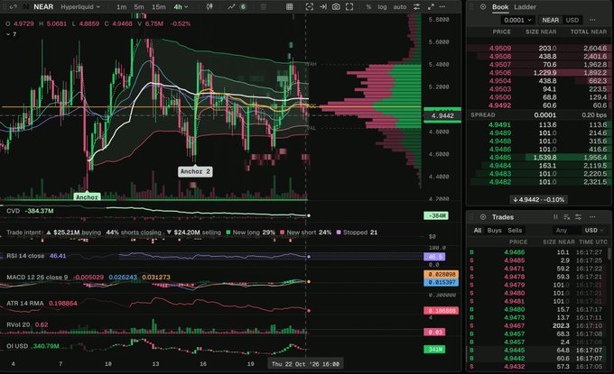
Task: Open the order book three-dot menu
Action: (x=592, y=20)
